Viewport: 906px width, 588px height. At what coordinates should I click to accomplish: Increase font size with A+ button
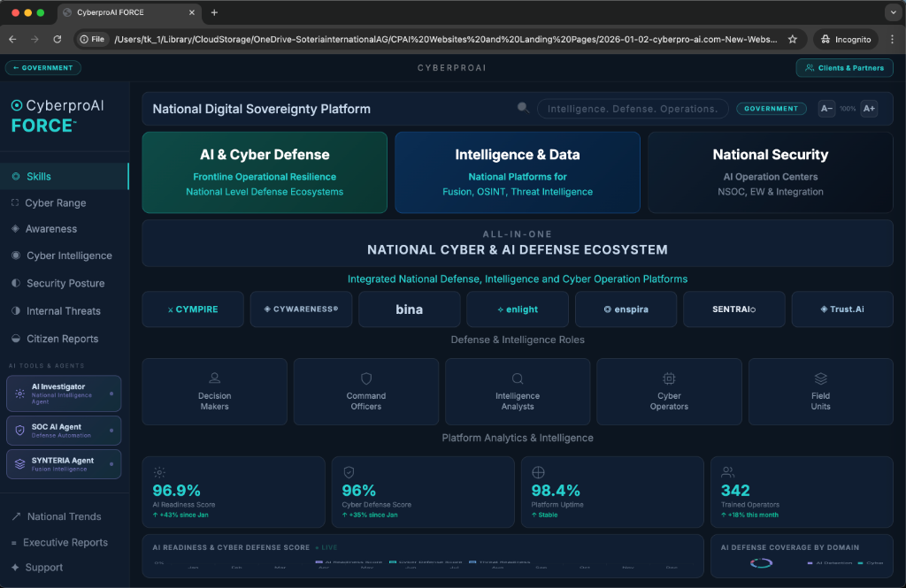pos(869,108)
